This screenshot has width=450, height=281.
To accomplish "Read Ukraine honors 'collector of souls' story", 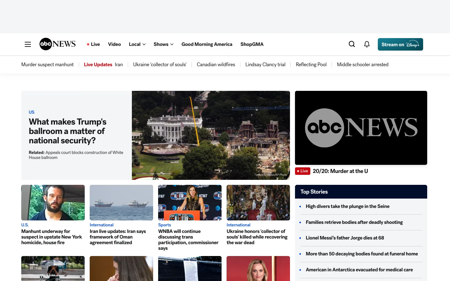I will point(257,237).
